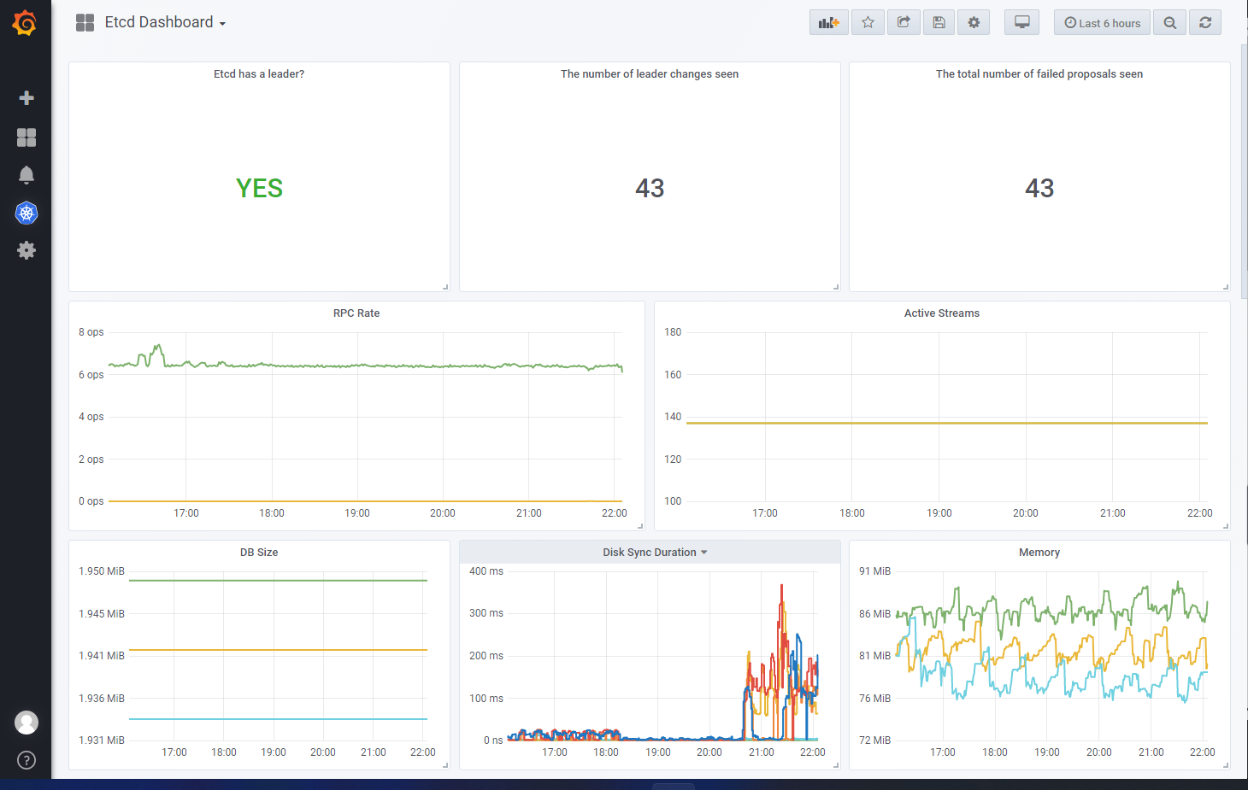Click the dashboard grid icon beside title
Viewport: 1248px width, 790px height.
(85, 23)
